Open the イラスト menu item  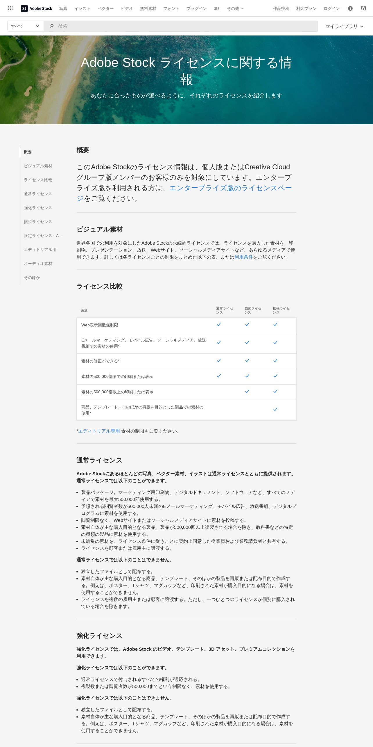(83, 9)
